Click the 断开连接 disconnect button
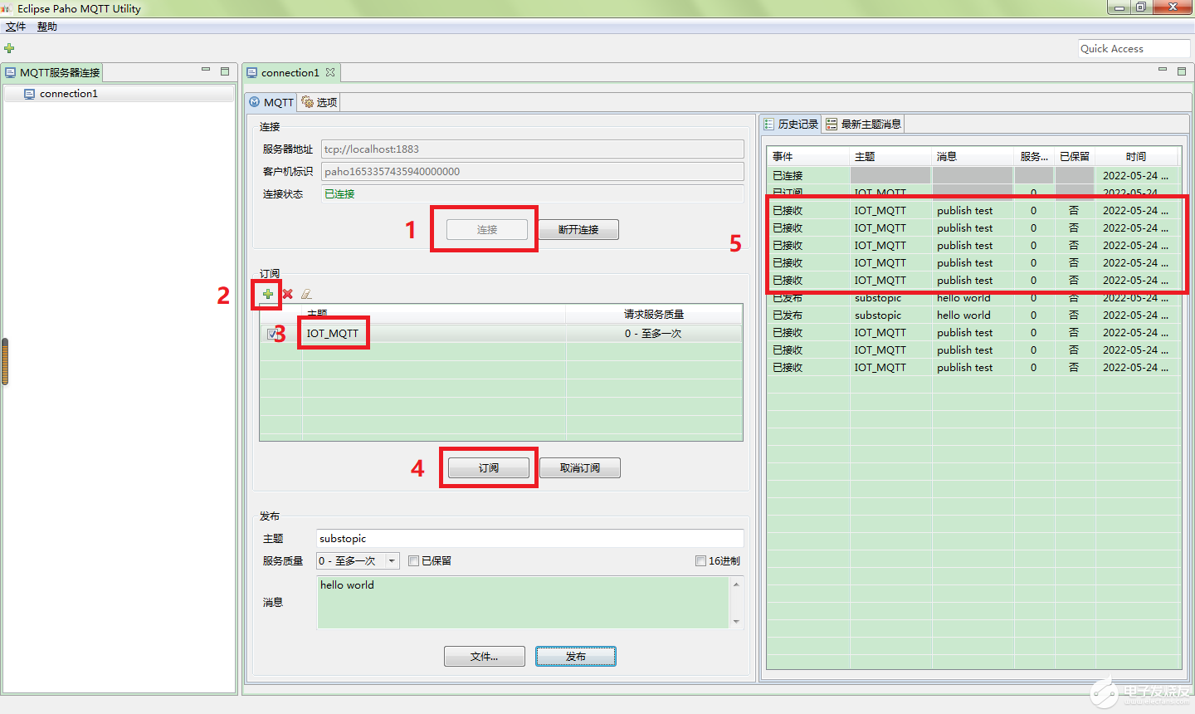The height and width of the screenshot is (714, 1195). (x=578, y=230)
